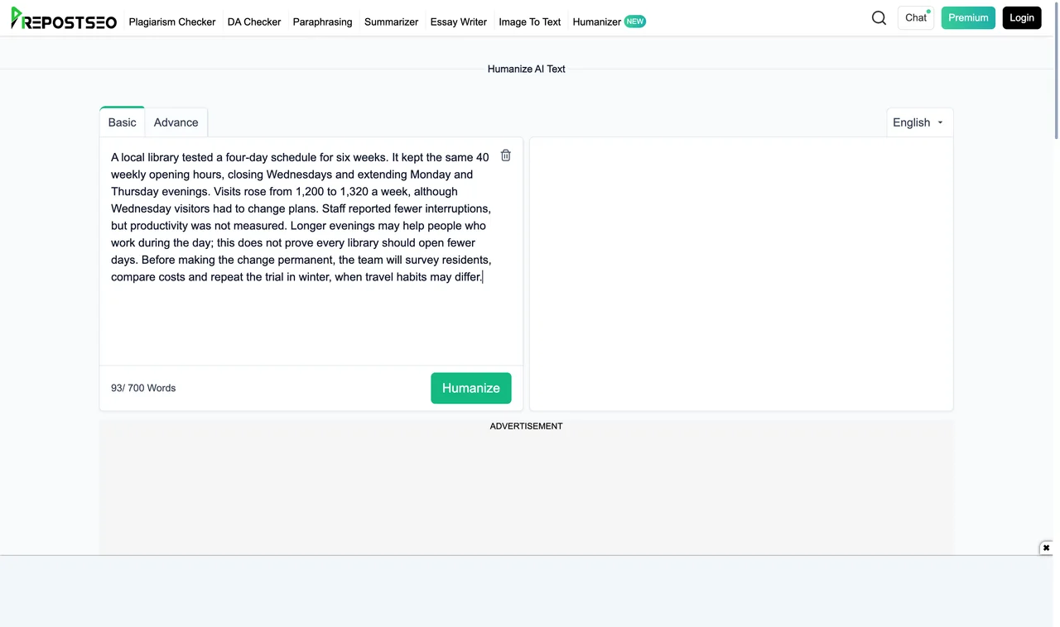
Task: Open the Paraphrasing tool
Action: (322, 22)
